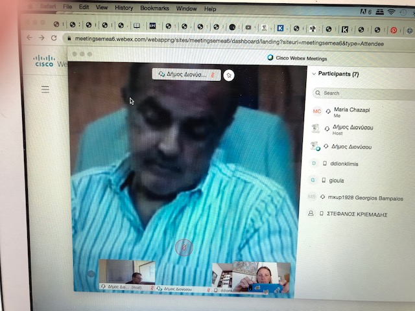Click the G avatar next to gioula

(x=313, y=180)
